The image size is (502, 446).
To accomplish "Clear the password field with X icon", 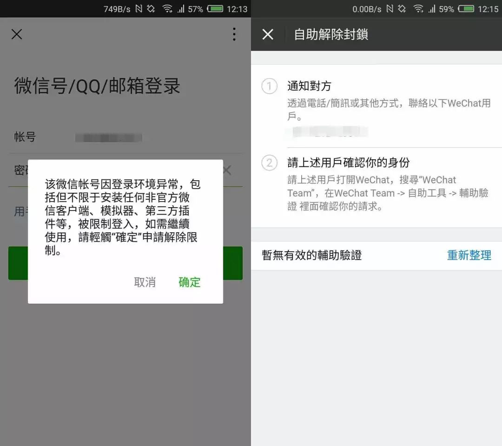I will 227,170.
